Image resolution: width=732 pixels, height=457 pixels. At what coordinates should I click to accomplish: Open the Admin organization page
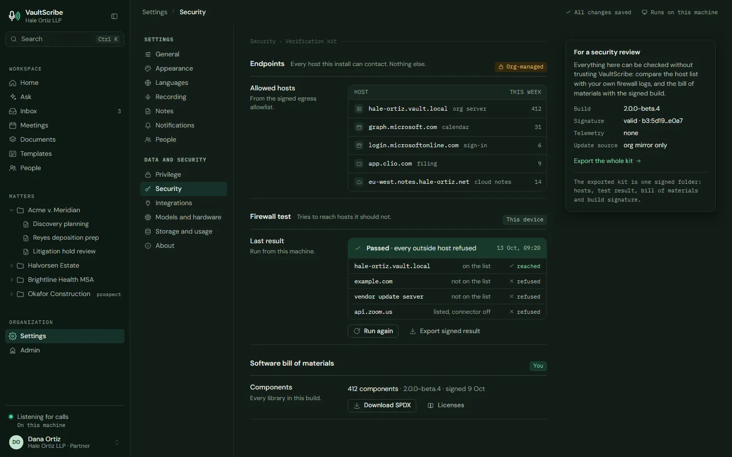point(65,350)
